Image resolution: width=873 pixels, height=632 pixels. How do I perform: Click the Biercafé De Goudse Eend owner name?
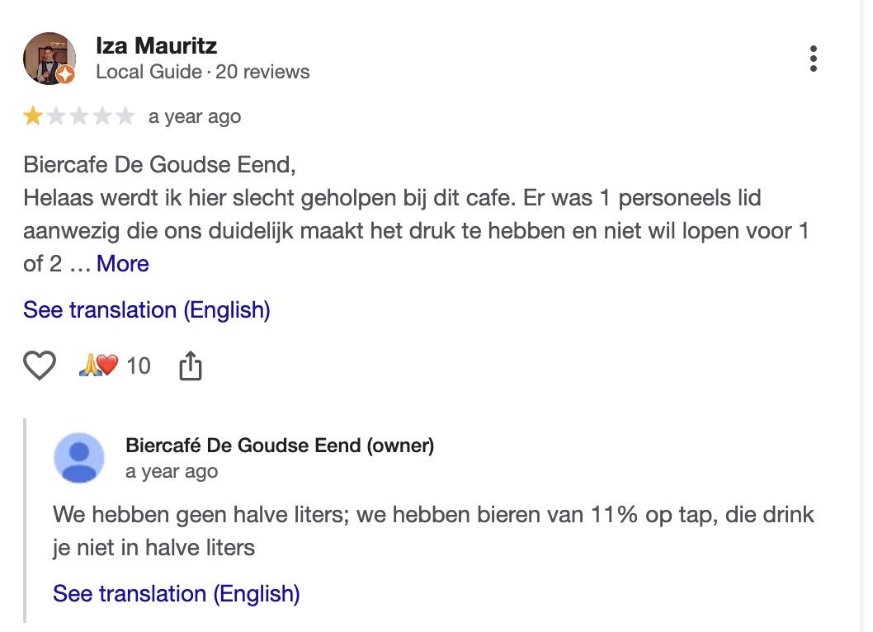click(x=280, y=446)
